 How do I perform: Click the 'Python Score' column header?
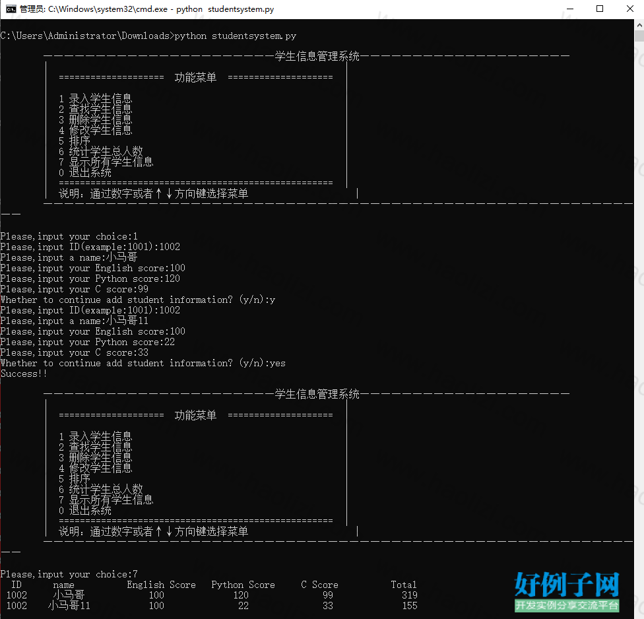point(243,585)
